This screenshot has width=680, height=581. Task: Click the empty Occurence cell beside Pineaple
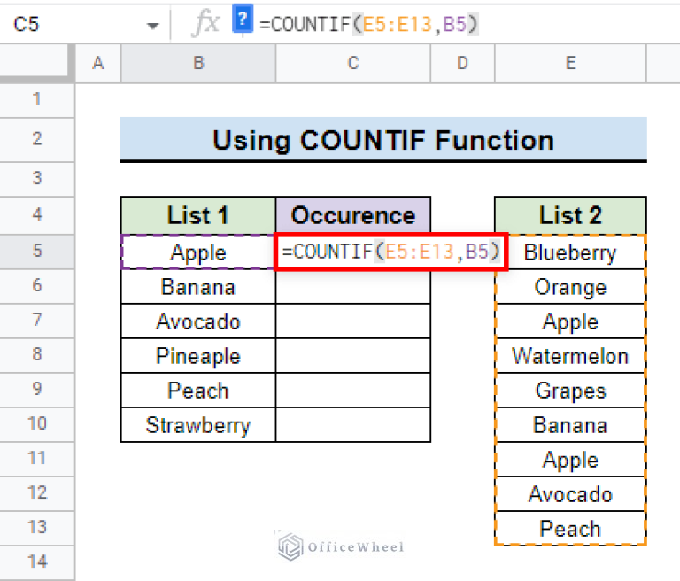353,356
